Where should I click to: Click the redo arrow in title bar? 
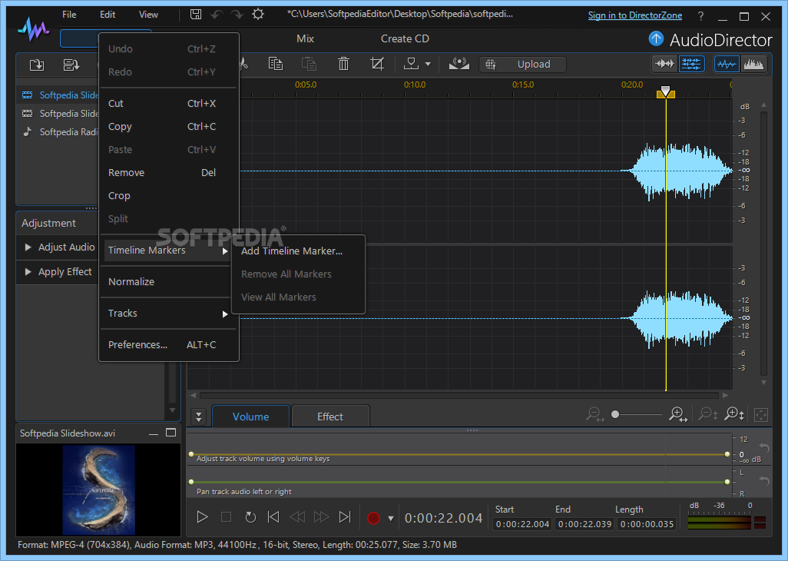point(237,14)
